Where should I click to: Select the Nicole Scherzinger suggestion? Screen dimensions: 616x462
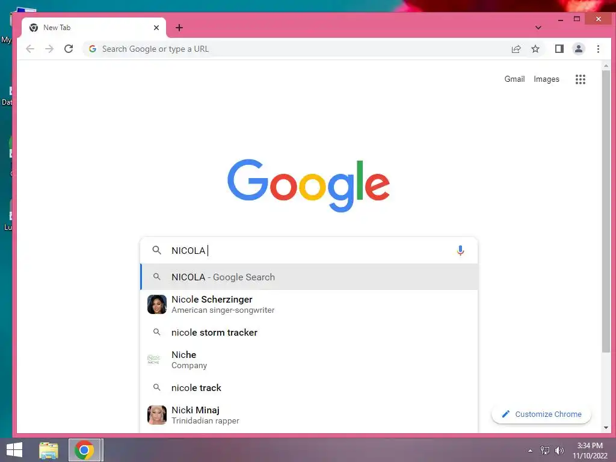(309, 304)
